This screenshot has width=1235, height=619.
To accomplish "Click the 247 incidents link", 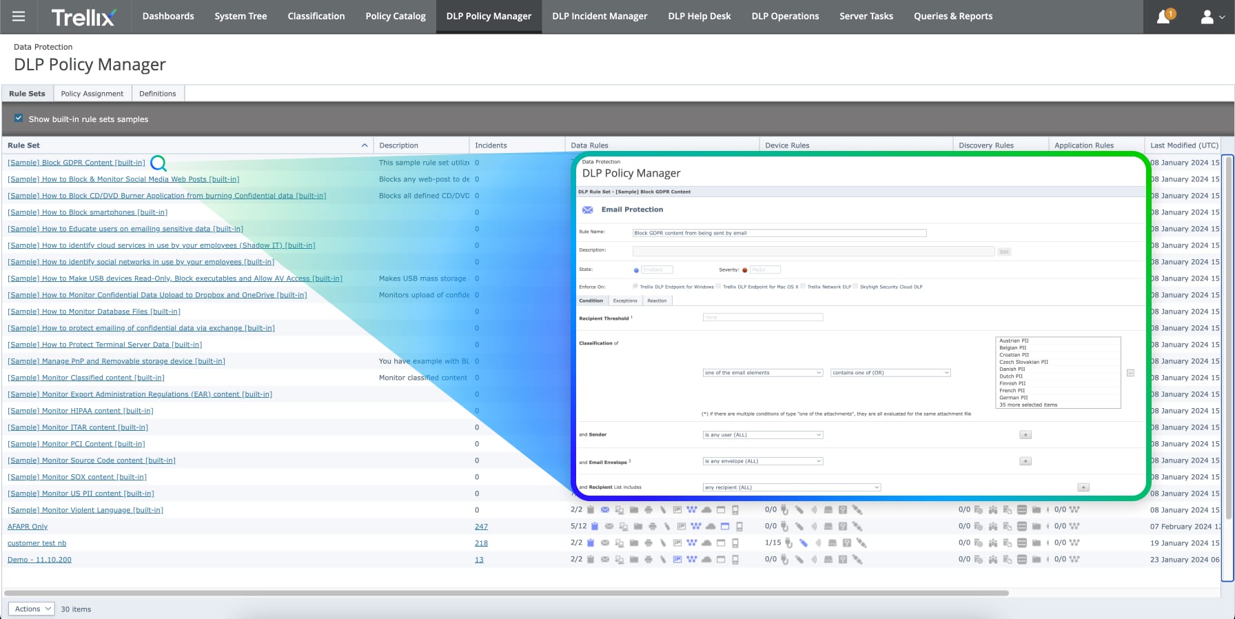I will [x=481, y=527].
